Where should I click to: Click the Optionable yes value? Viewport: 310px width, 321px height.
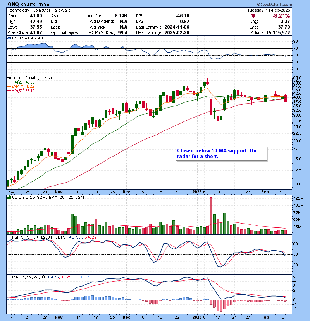(x=74, y=33)
